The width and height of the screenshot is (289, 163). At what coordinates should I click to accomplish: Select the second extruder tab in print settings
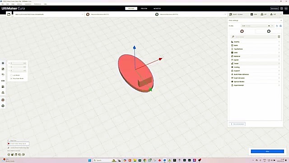click(269, 31)
